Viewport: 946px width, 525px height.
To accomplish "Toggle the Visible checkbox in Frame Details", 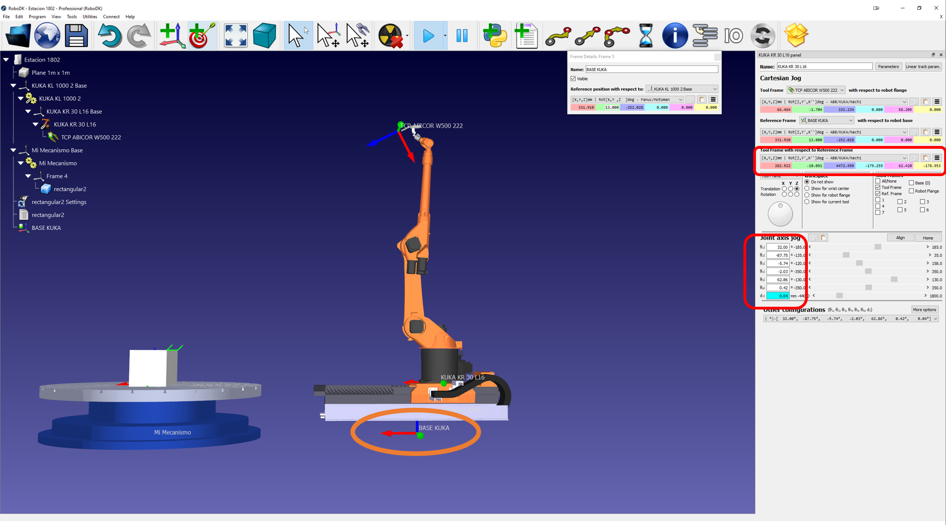I will pyautogui.click(x=573, y=79).
